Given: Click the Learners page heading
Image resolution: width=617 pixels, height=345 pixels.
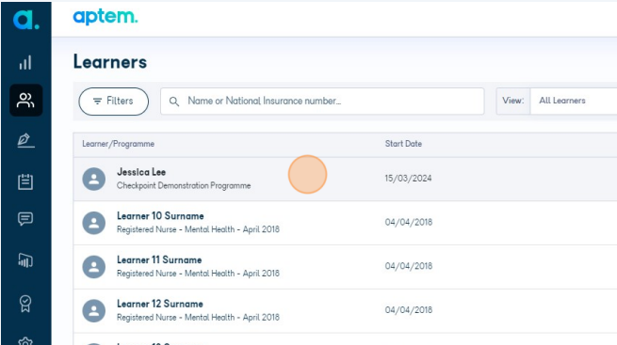Looking at the screenshot, I should coord(110,62).
